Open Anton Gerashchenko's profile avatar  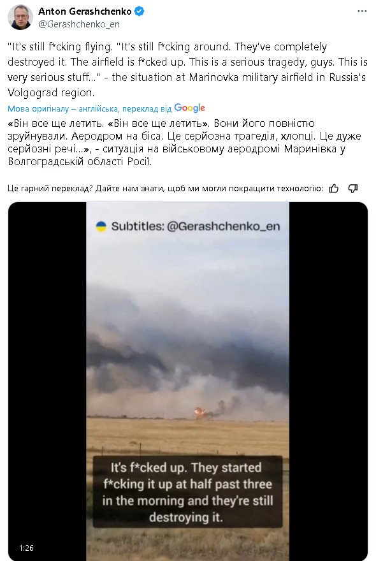click(20, 18)
